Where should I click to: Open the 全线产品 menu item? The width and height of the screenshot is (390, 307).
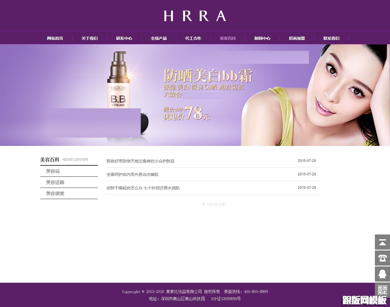(x=159, y=38)
